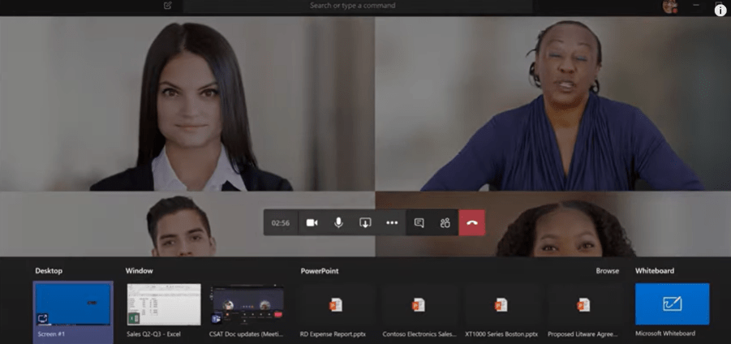Select the video of the woman in the white collar
731x344 pixels.
coord(187,104)
